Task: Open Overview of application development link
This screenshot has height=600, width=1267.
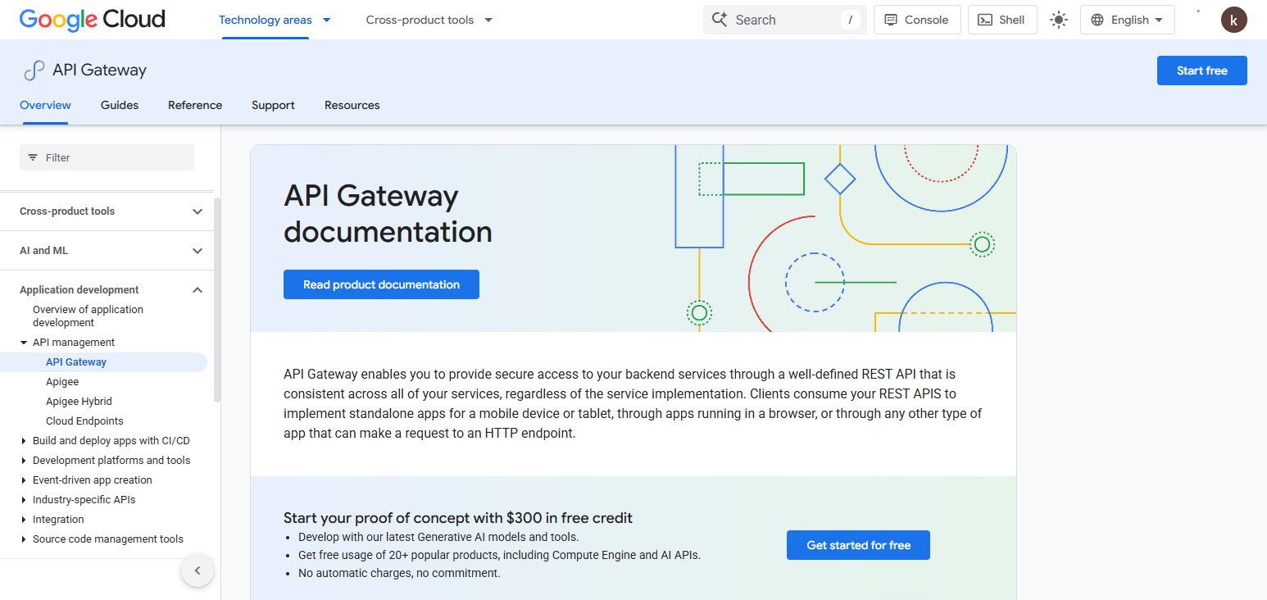Action: click(88, 316)
